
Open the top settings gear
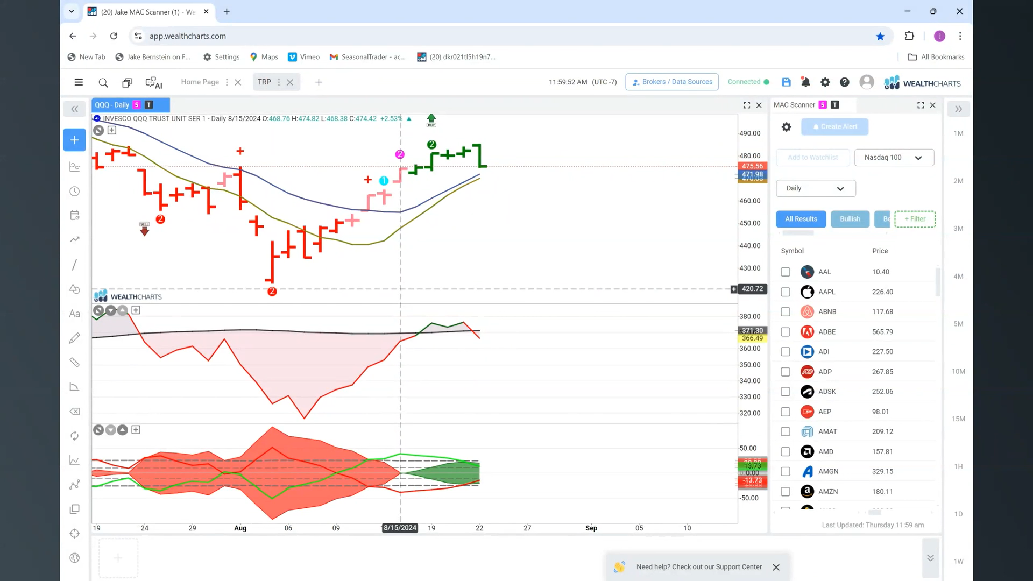[825, 82]
